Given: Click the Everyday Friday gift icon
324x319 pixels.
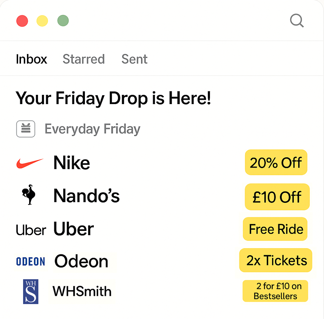Looking at the screenshot, I should tap(26, 129).
